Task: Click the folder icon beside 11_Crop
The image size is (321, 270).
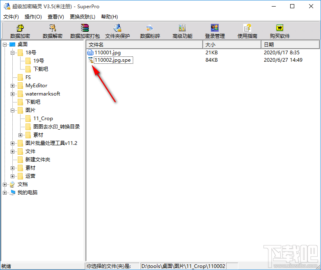Action: [x=28, y=119]
